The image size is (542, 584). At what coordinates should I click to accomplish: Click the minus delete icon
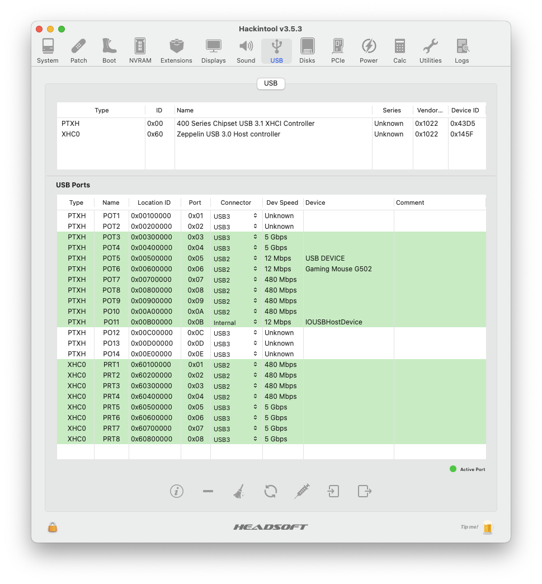click(x=208, y=491)
